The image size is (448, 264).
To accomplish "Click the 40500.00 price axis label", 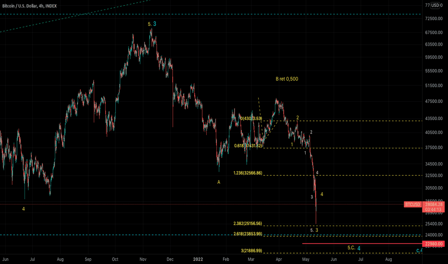I will point(434,132).
